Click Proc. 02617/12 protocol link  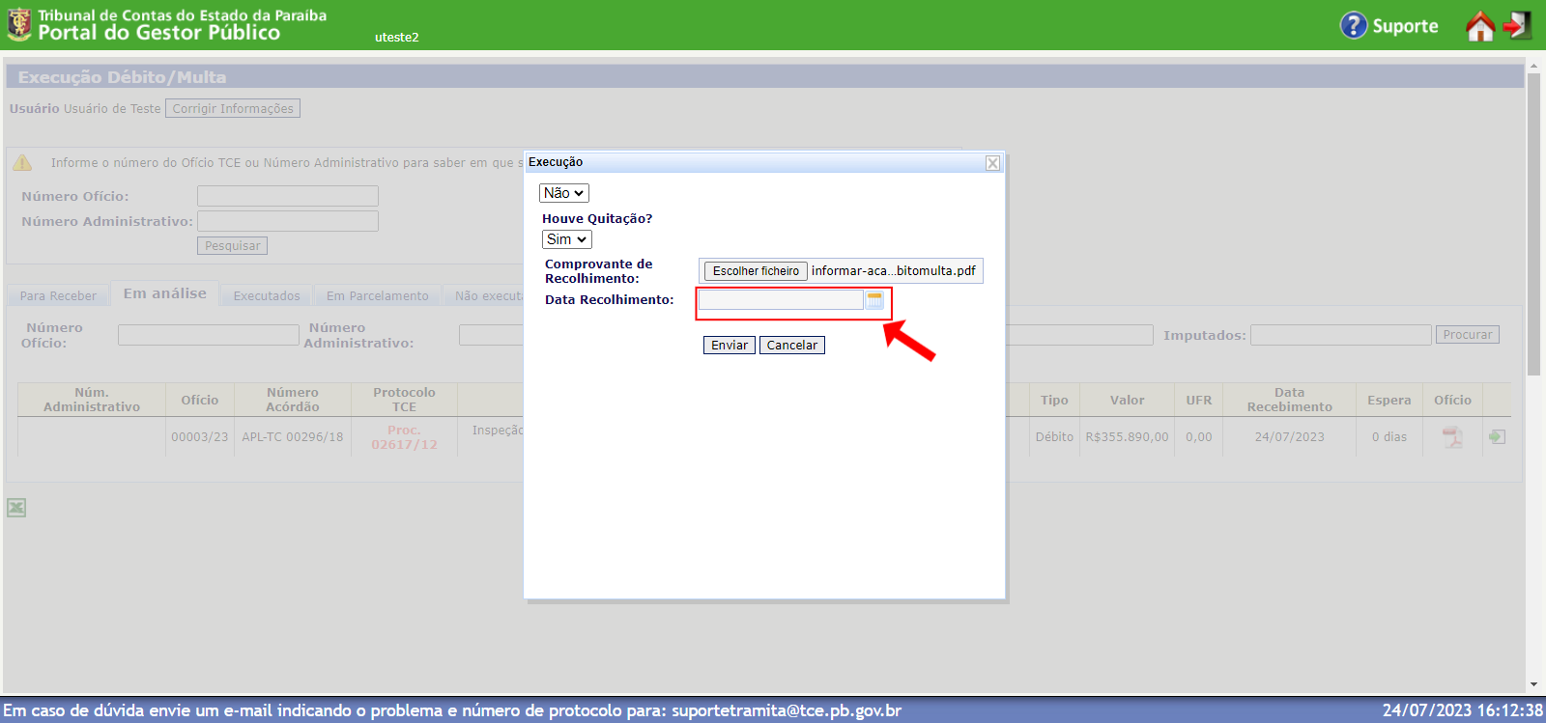click(x=404, y=437)
